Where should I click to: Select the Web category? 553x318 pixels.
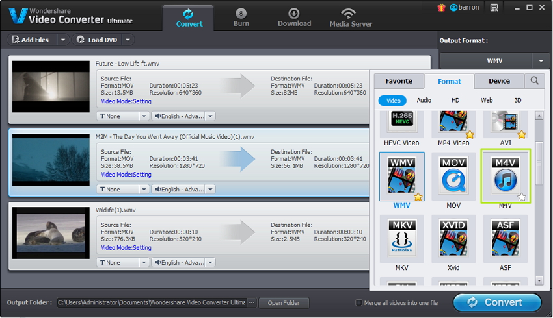487,100
